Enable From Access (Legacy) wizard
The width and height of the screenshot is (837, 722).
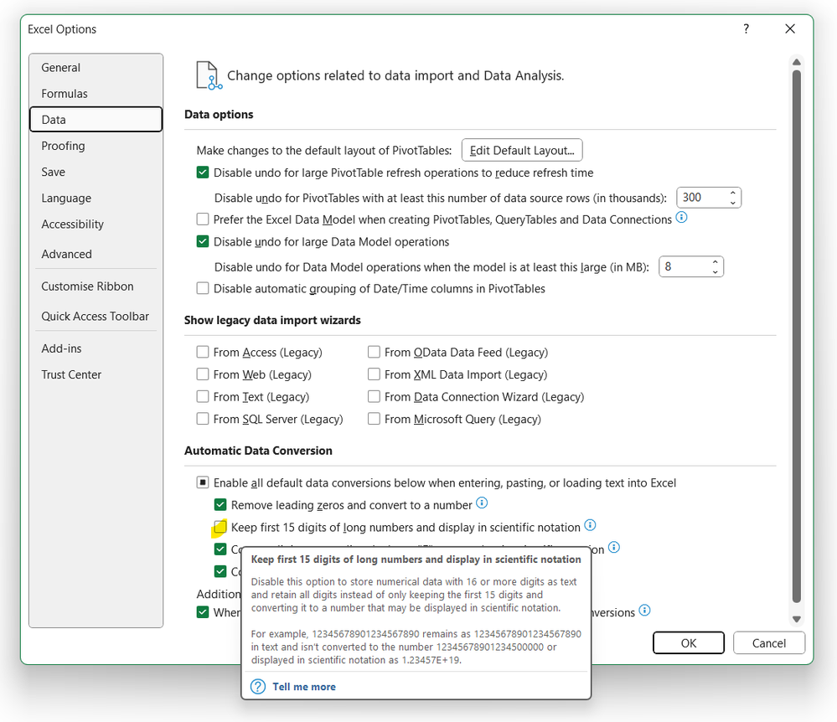[203, 352]
